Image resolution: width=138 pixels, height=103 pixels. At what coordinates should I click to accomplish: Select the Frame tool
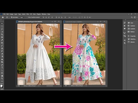tap(2, 37)
